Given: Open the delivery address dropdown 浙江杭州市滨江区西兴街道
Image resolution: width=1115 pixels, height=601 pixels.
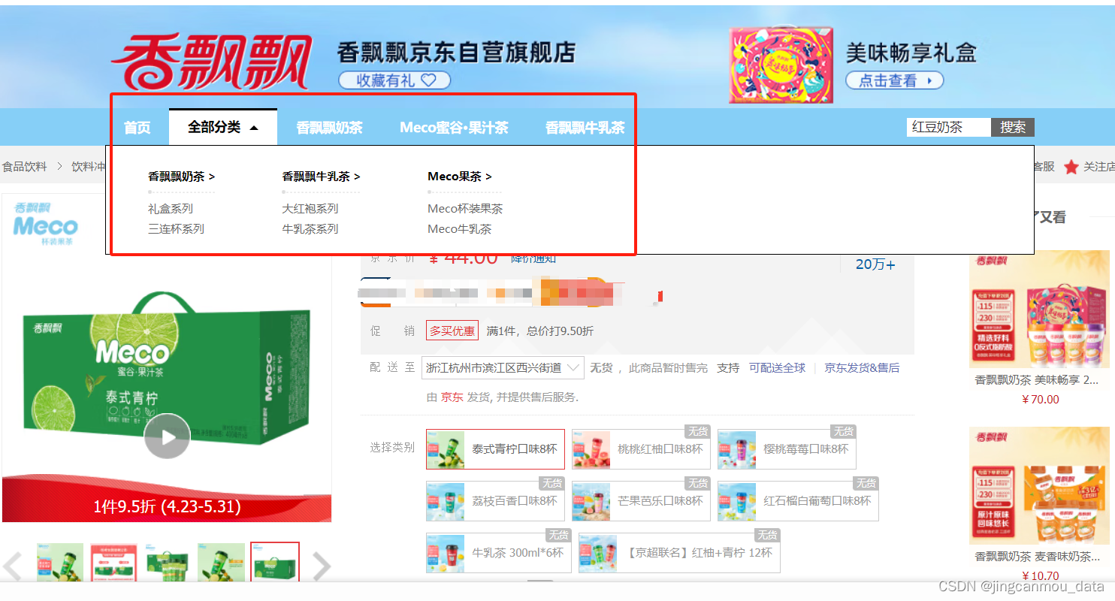Looking at the screenshot, I should [x=503, y=367].
